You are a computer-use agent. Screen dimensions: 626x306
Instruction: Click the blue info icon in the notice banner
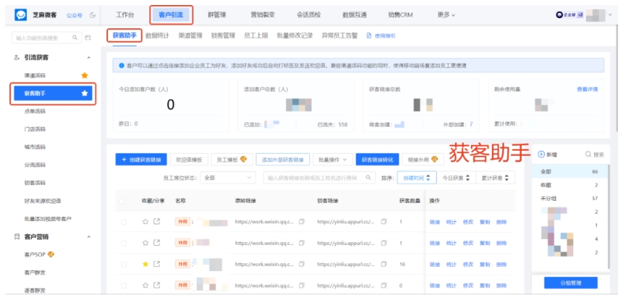(x=122, y=65)
